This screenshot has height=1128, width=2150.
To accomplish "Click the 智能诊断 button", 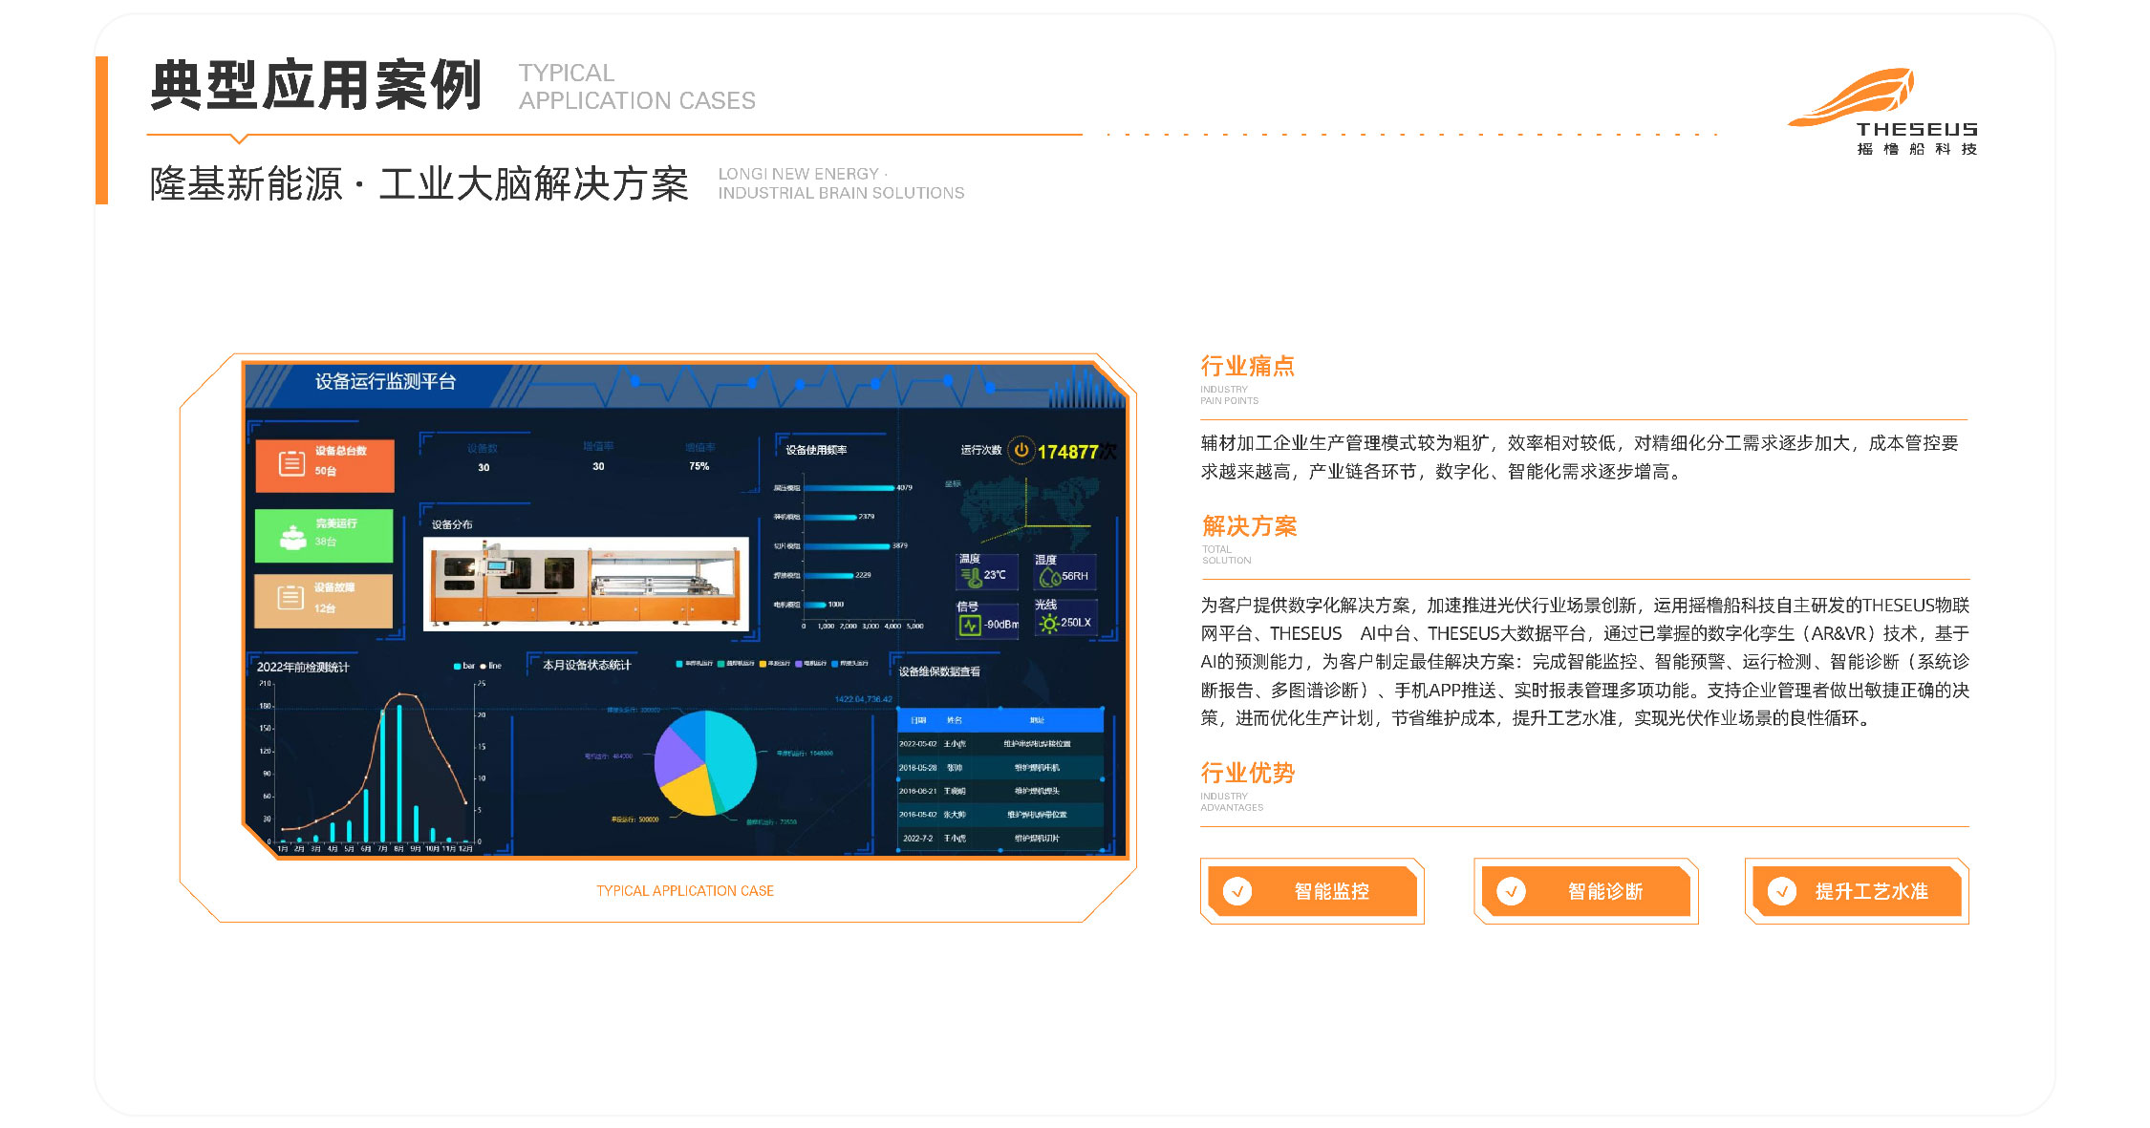I will point(1586,891).
